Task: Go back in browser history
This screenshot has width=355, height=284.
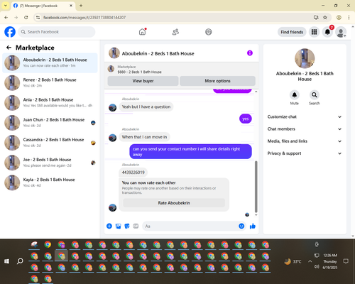Action: coord(6,17)
